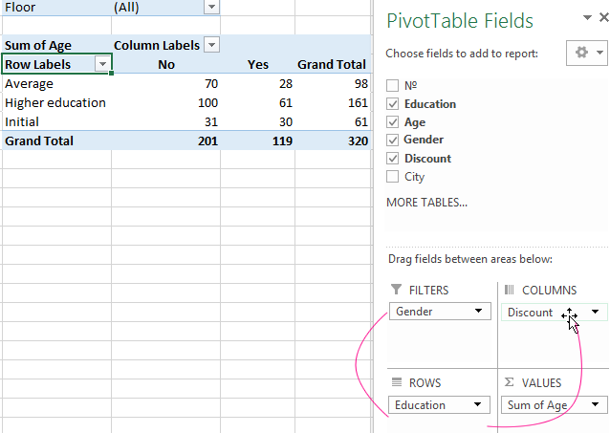
Task: Uncheck the Age field checkbox
Action: [392, 122]
